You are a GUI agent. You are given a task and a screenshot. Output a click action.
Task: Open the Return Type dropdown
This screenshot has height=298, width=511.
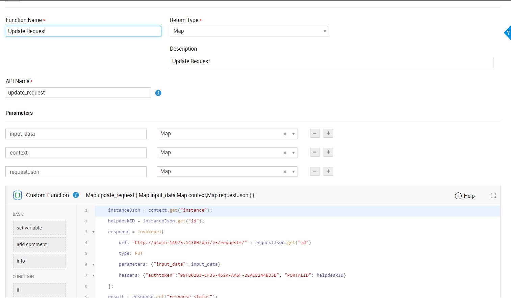tap(325, 31)
